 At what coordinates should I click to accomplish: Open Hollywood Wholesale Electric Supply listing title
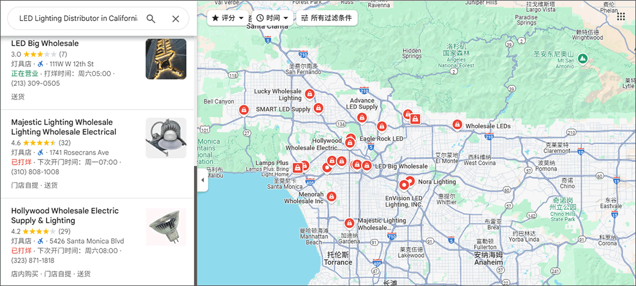[65, 215]
